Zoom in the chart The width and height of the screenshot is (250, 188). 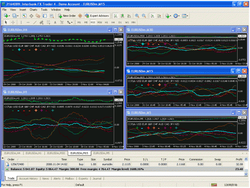pos(137,16)
